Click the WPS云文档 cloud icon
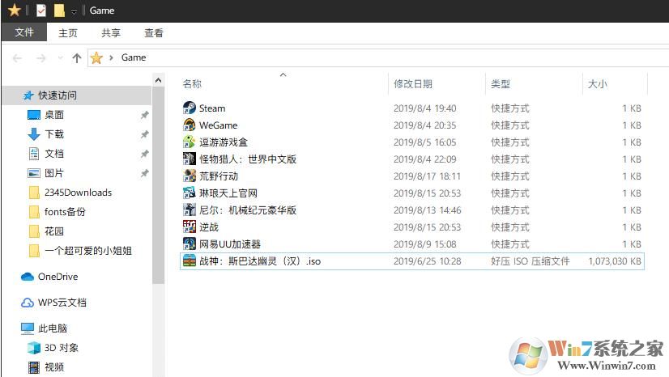 pos(28,303)
